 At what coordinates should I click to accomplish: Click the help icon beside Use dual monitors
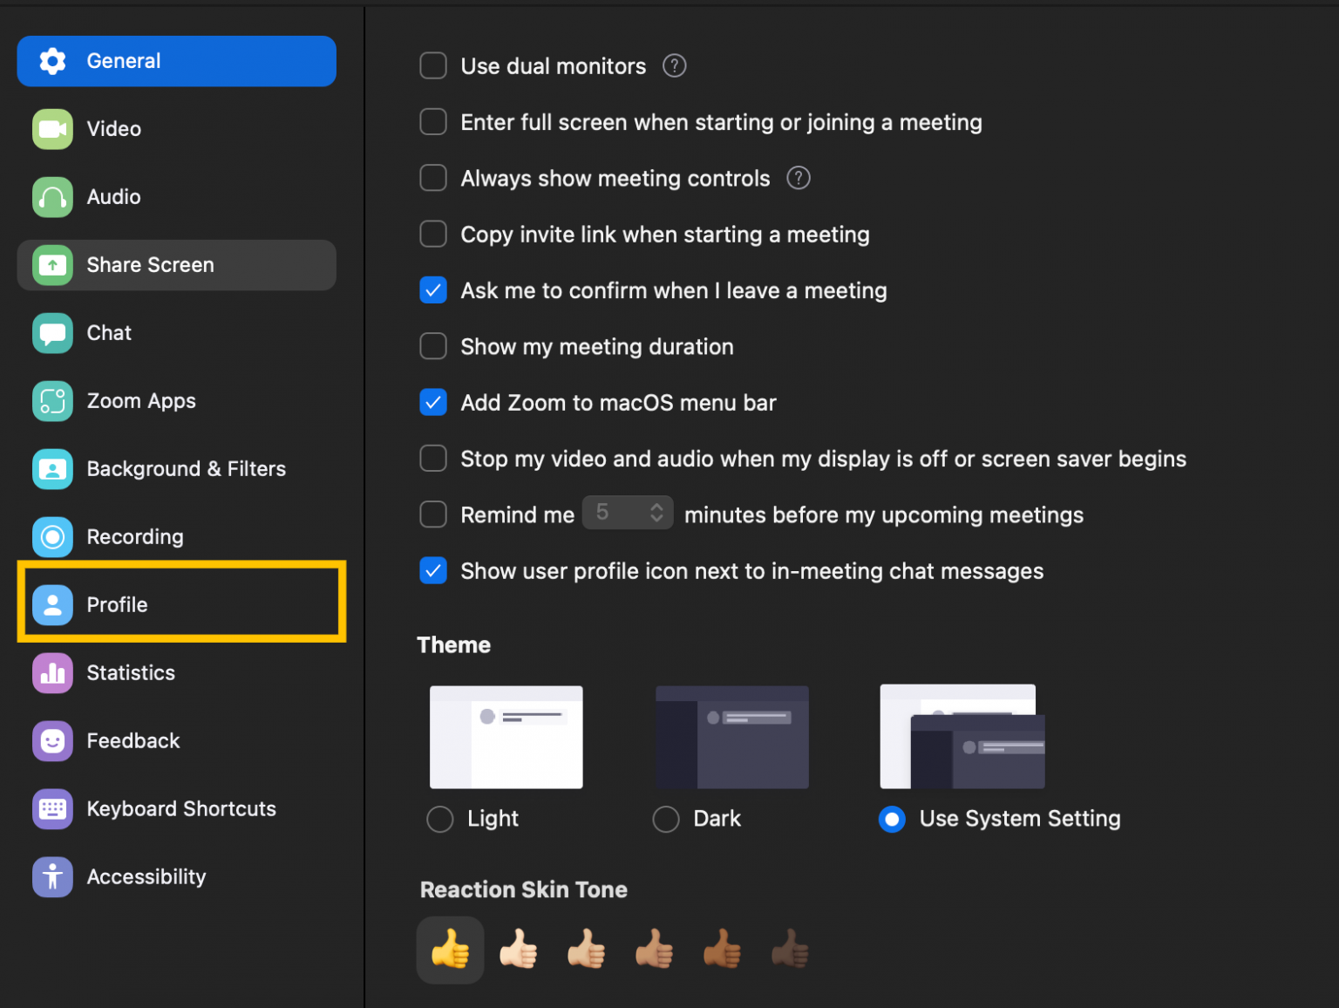click(x=673, y=65)
